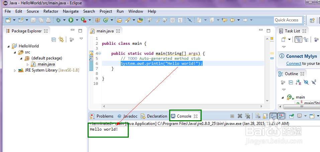Click the Open Perspective icon
Image resolution: width=320 pixels, height=152 pixels.
point(312,20)
